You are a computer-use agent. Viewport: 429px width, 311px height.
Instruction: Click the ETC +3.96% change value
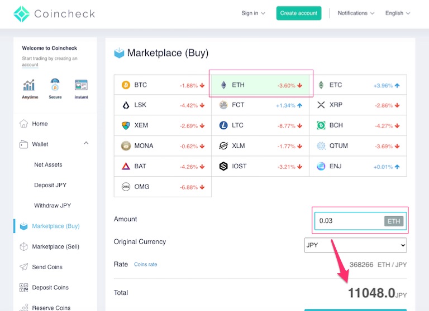[x=383, y=85]
